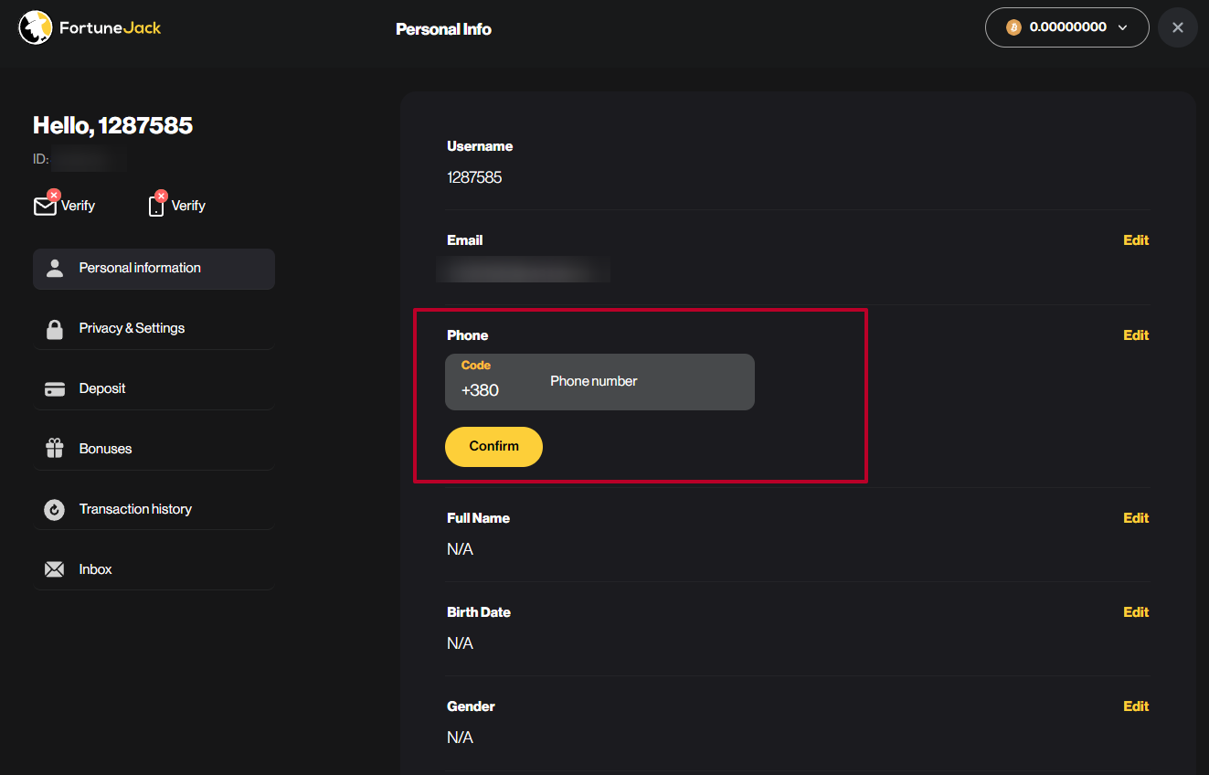Click the Personal Info header title

tap(443, 29)
